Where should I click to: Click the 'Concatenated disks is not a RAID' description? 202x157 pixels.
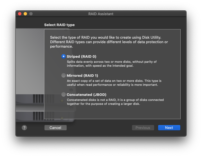pos(115,102)
